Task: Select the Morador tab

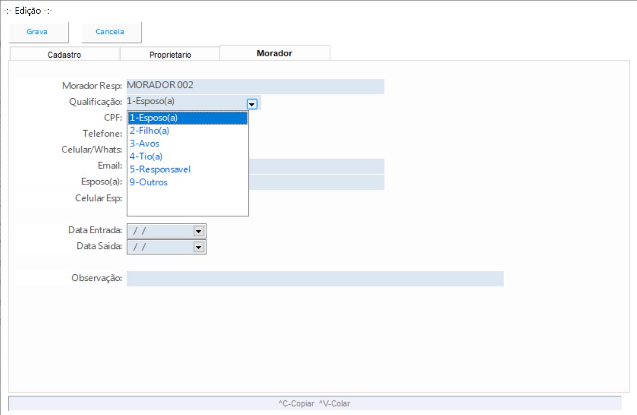Action: (274, 53)
